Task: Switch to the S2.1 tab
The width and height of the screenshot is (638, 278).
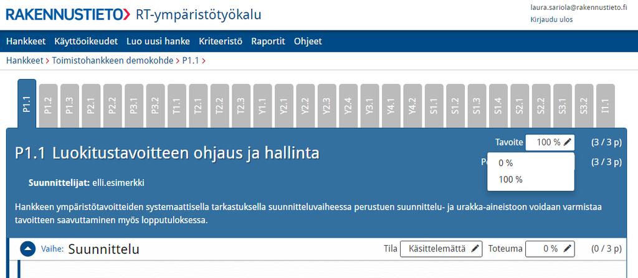Action: click(x=520, y=106)
